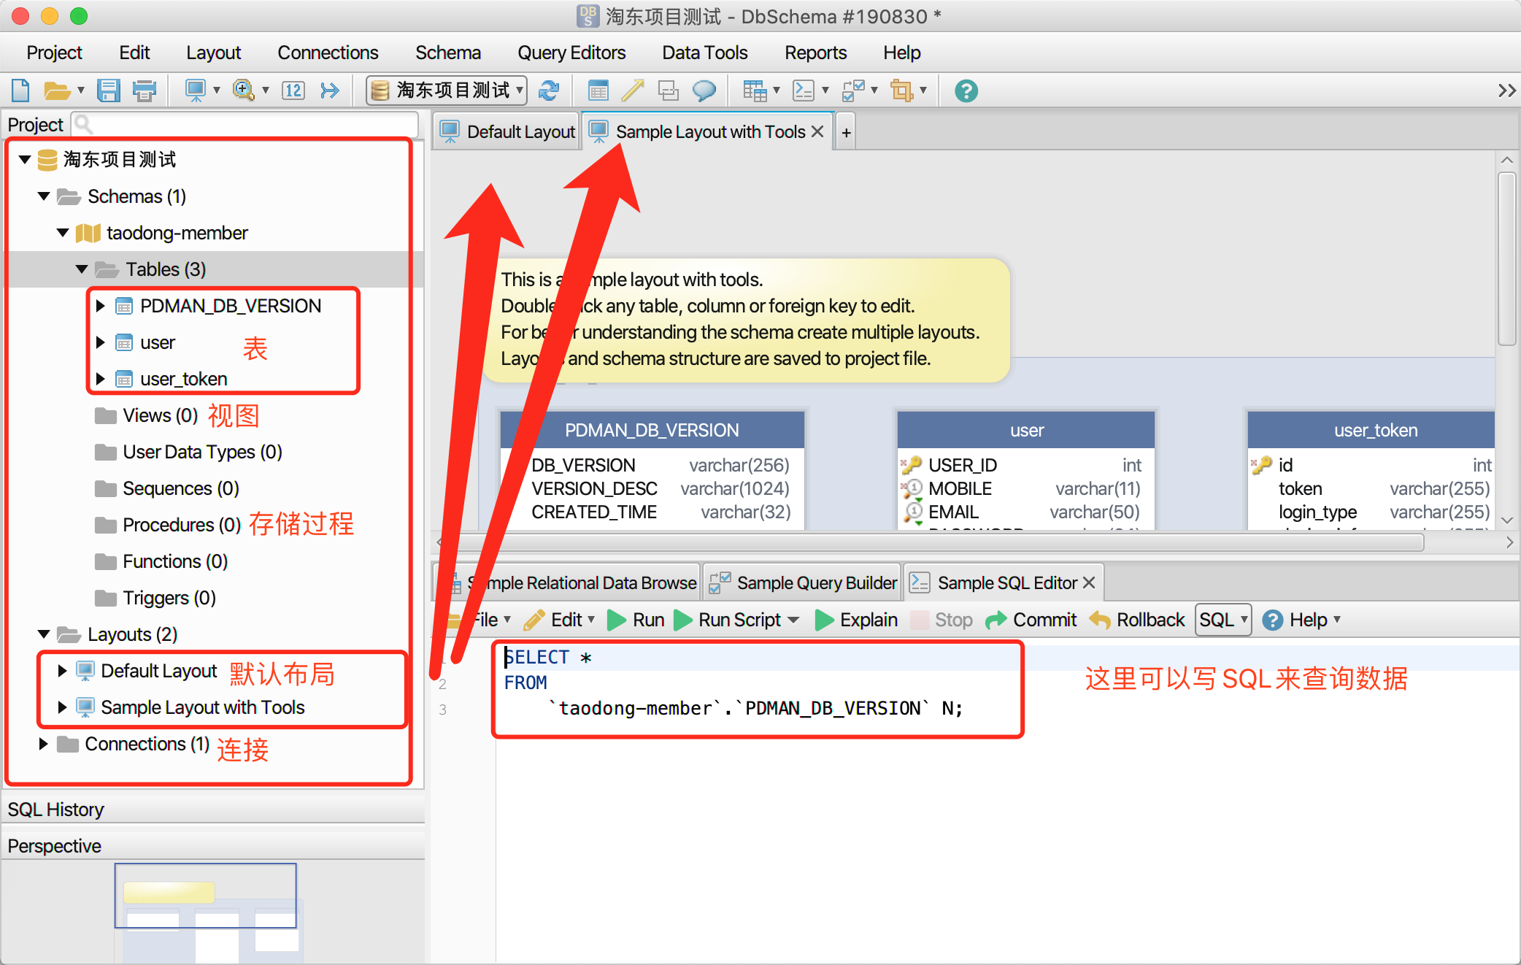Viewport: 1521px width, 965px height.
Task: Close the Sample SQL Editor tab
Action: [x=1089, y=583]
